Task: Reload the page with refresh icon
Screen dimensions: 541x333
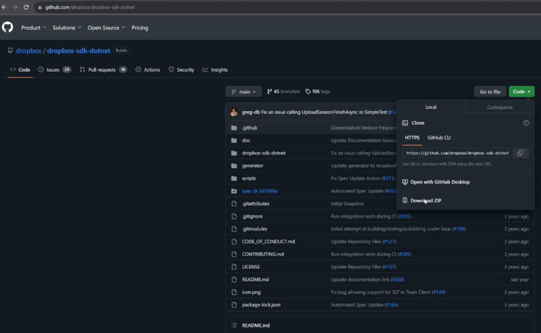Action: (26, 7)
